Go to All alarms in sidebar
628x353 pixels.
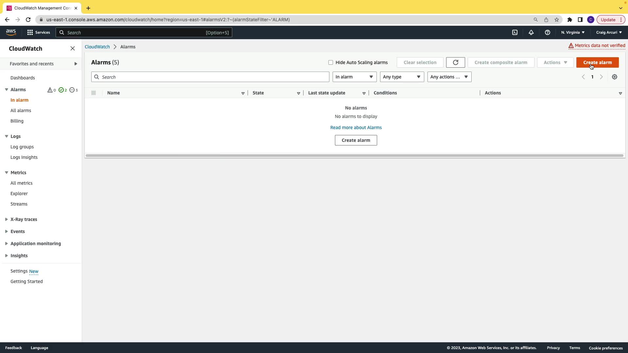pyautogui.click(x=21, y=110)
